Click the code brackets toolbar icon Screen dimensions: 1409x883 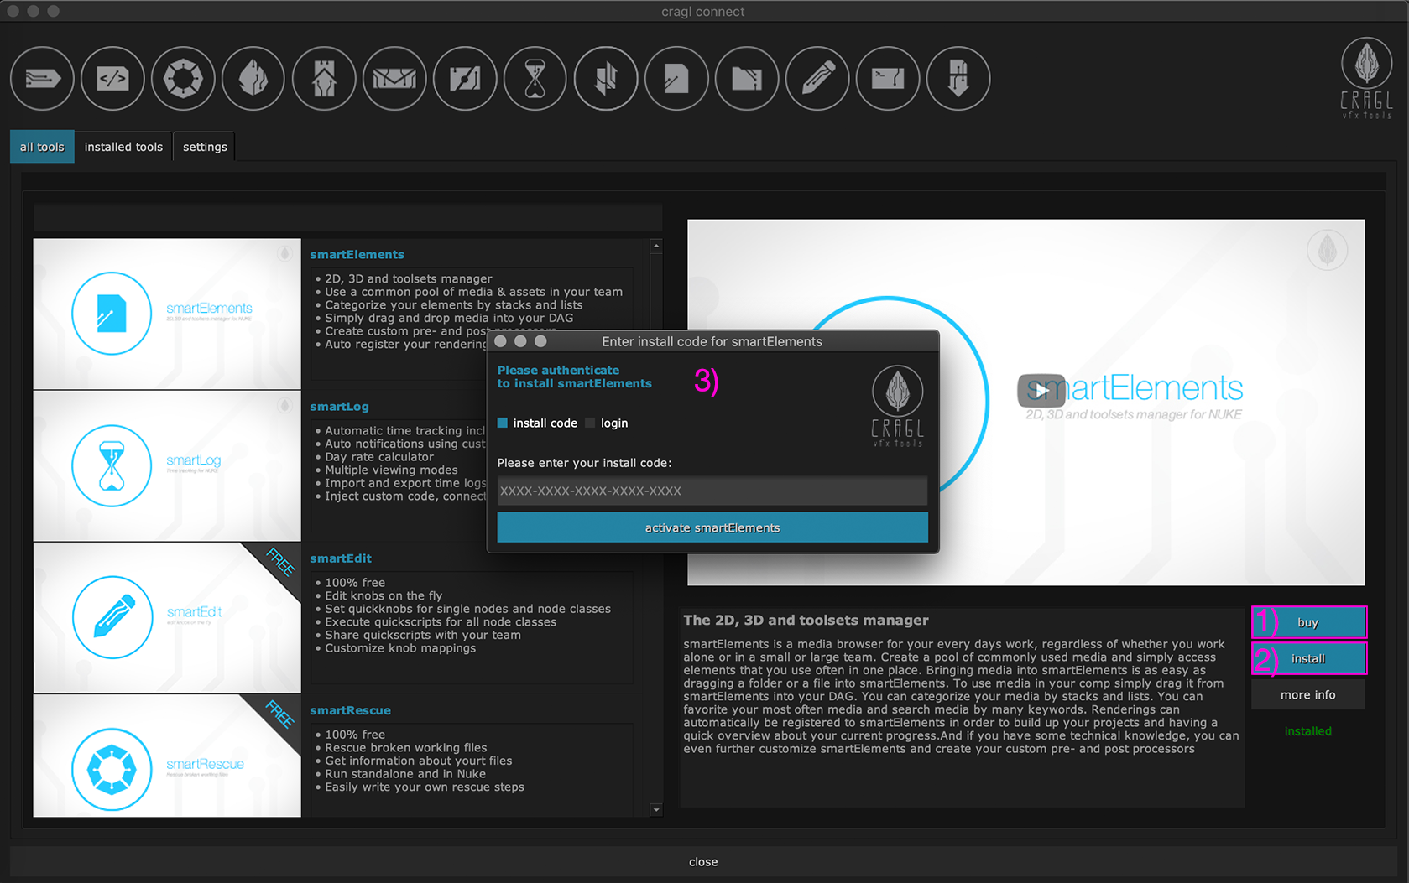click(x=112, y=79)
